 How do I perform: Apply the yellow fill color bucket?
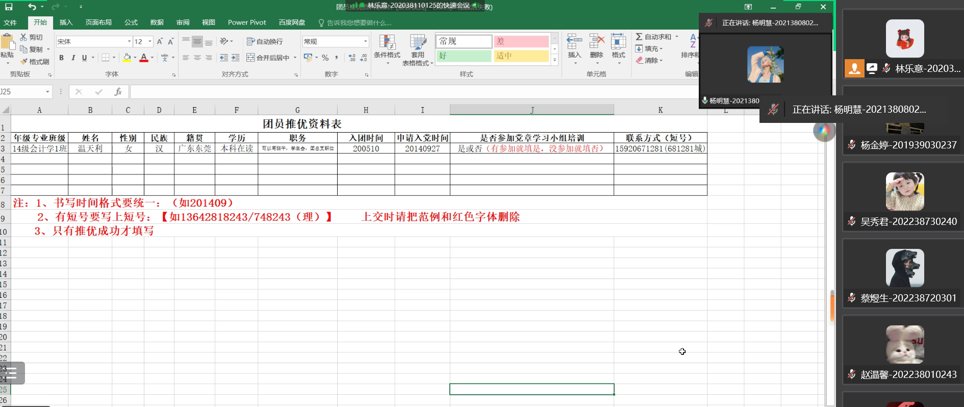click(127, 58)
